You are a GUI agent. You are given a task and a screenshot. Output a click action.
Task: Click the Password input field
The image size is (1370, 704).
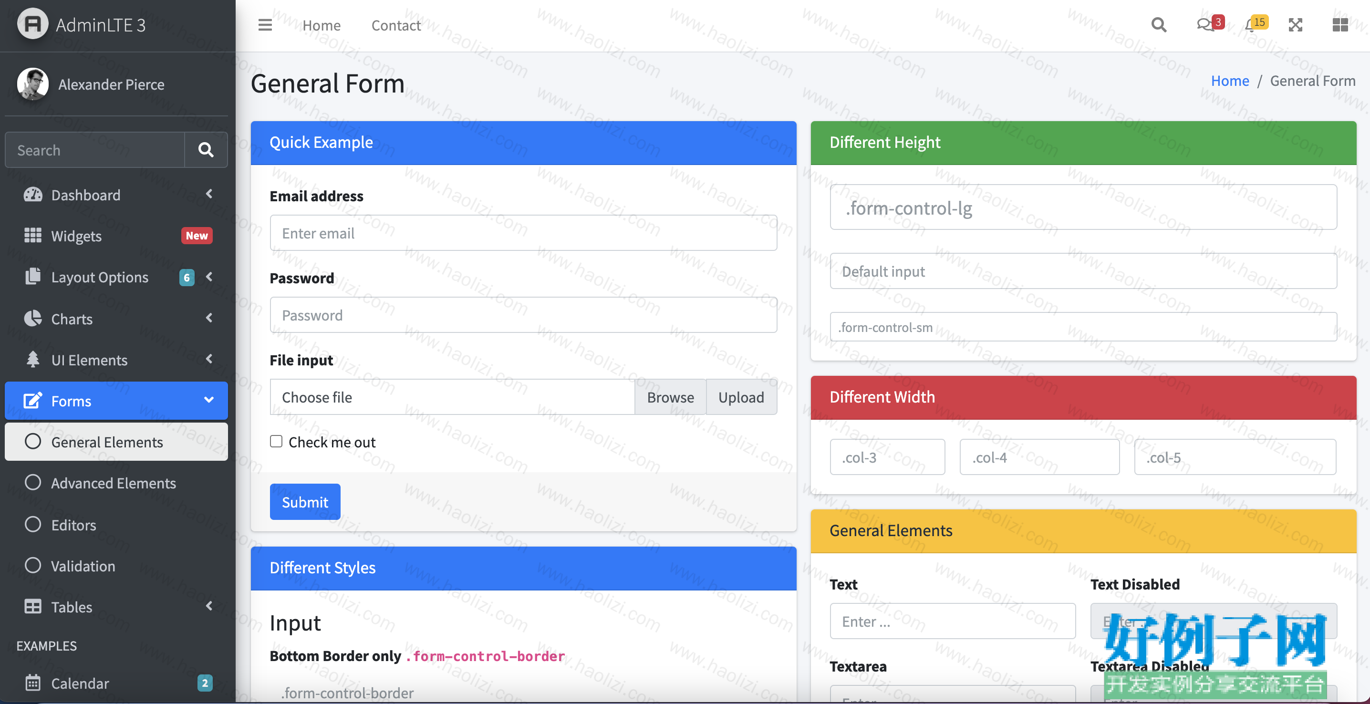(523, 315)
